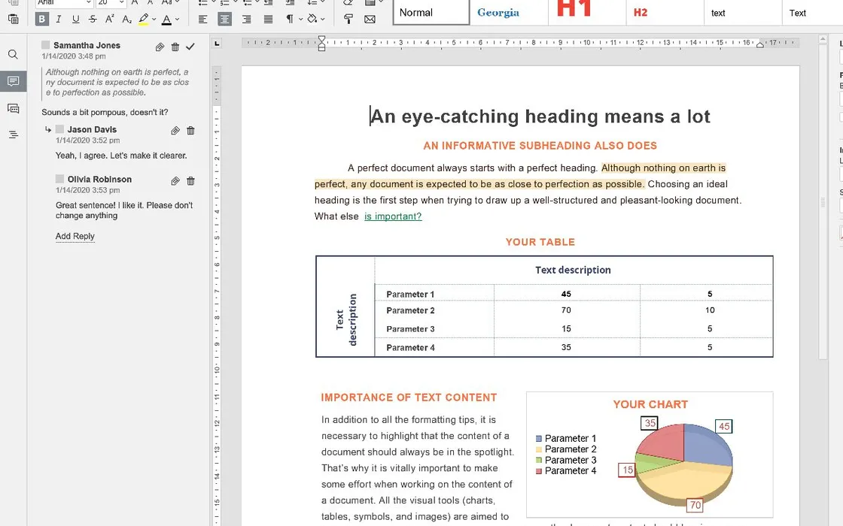Click the Copy Style paint roller icon
843x526 pixels.
348,20
